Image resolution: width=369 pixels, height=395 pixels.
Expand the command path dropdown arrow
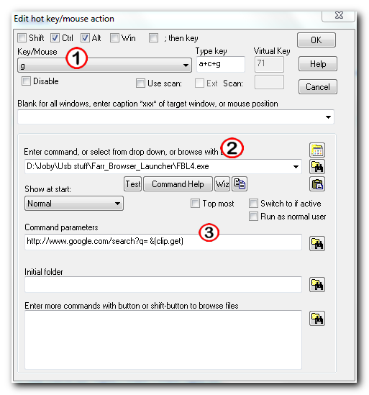[x=296, y=166]
